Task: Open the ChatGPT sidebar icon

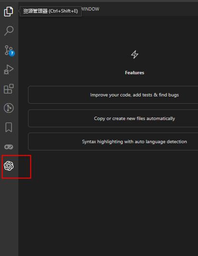Action: coord(9,166)
